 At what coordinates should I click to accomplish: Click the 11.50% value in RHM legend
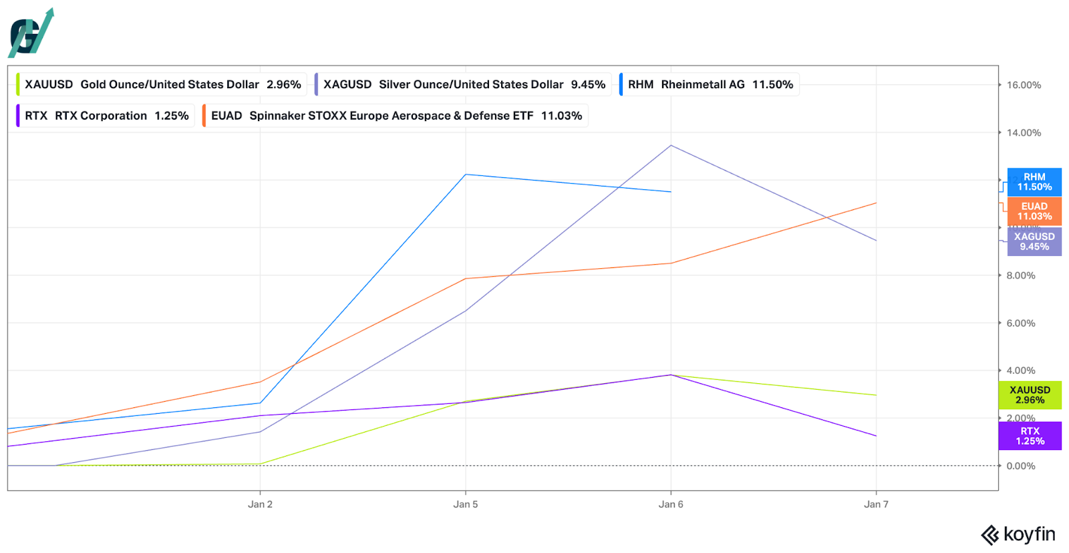click(x=772, y=84)
